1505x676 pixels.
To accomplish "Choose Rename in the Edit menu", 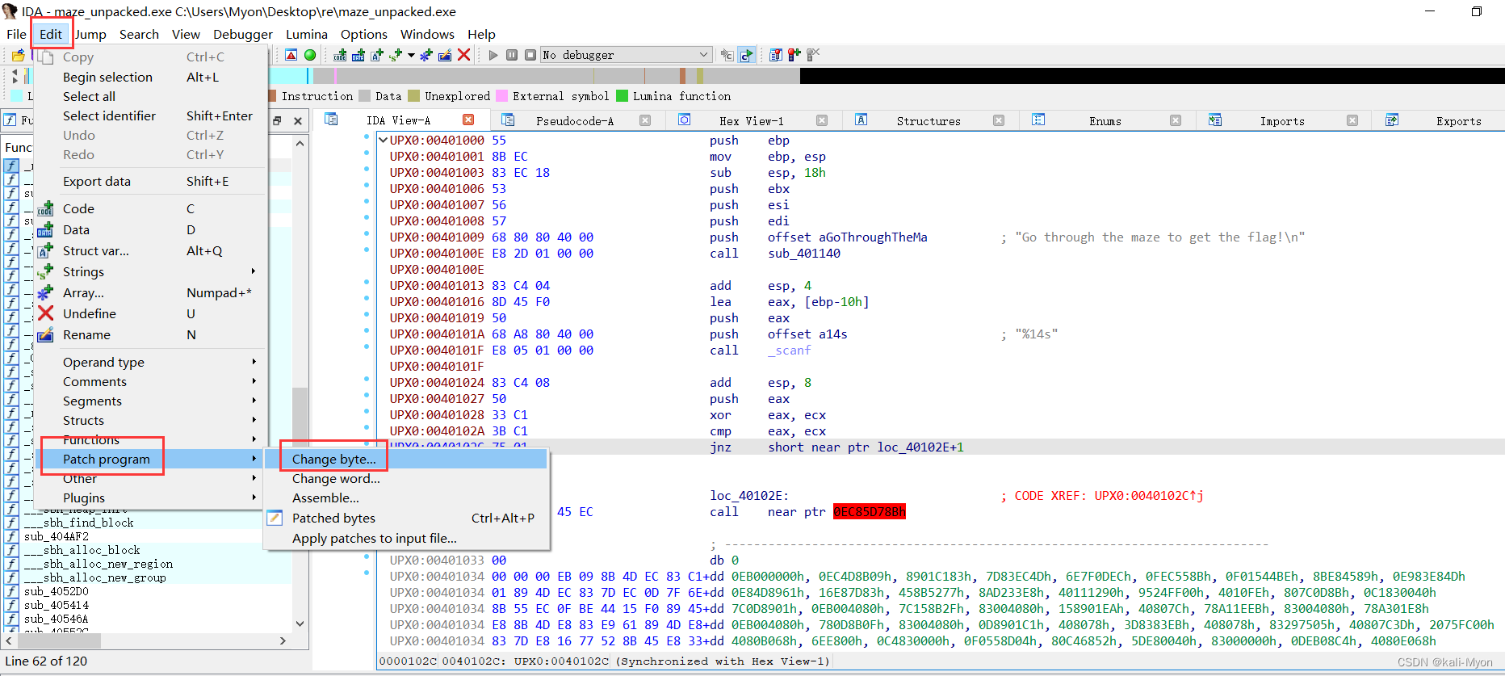I will (152, 334).
